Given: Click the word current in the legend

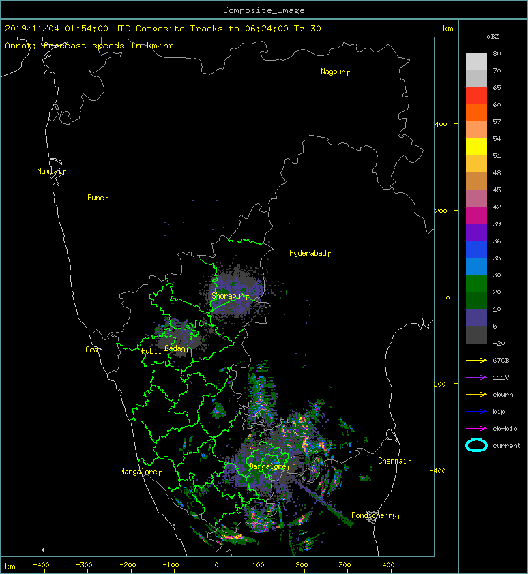Looking at the screenshot, I should (x=507, y=446).
